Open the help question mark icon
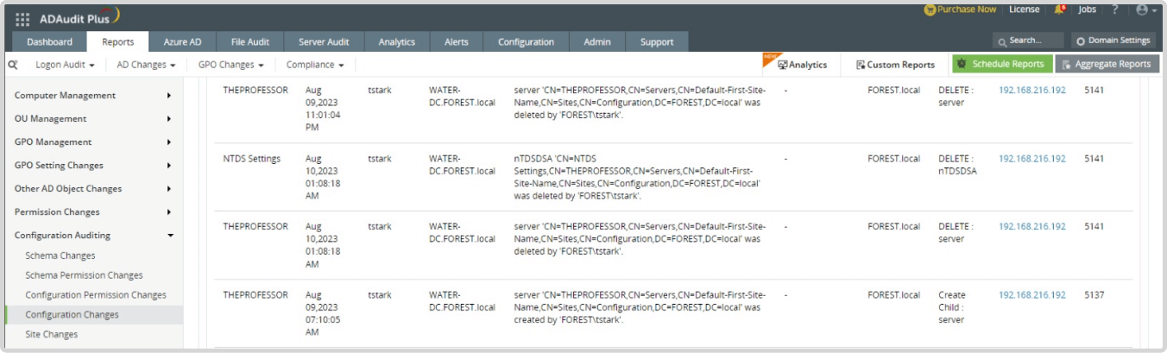The width and height of the screenshot is (1167, 353). (x=1114, y=9)
